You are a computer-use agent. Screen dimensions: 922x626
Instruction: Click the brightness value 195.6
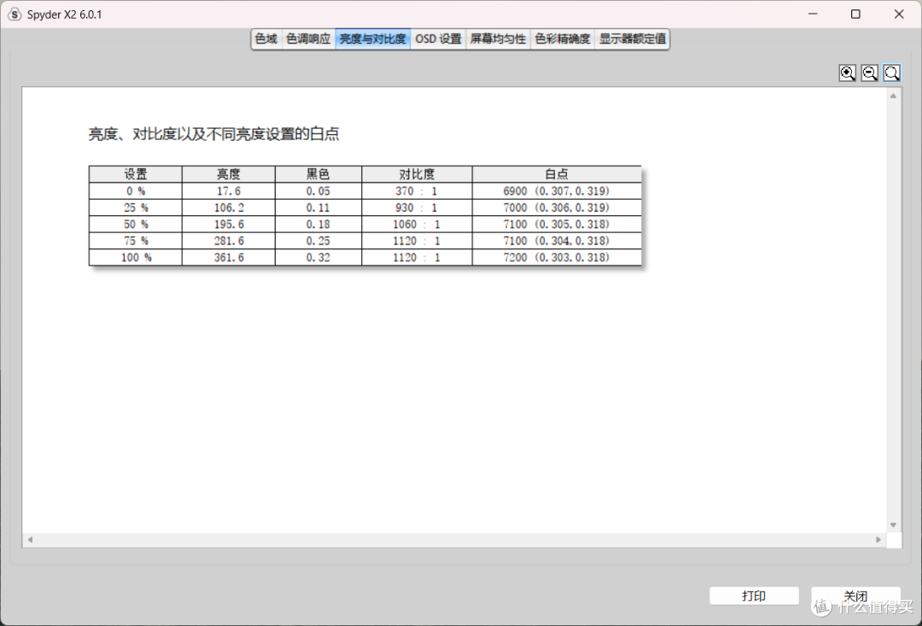[229, 224]
